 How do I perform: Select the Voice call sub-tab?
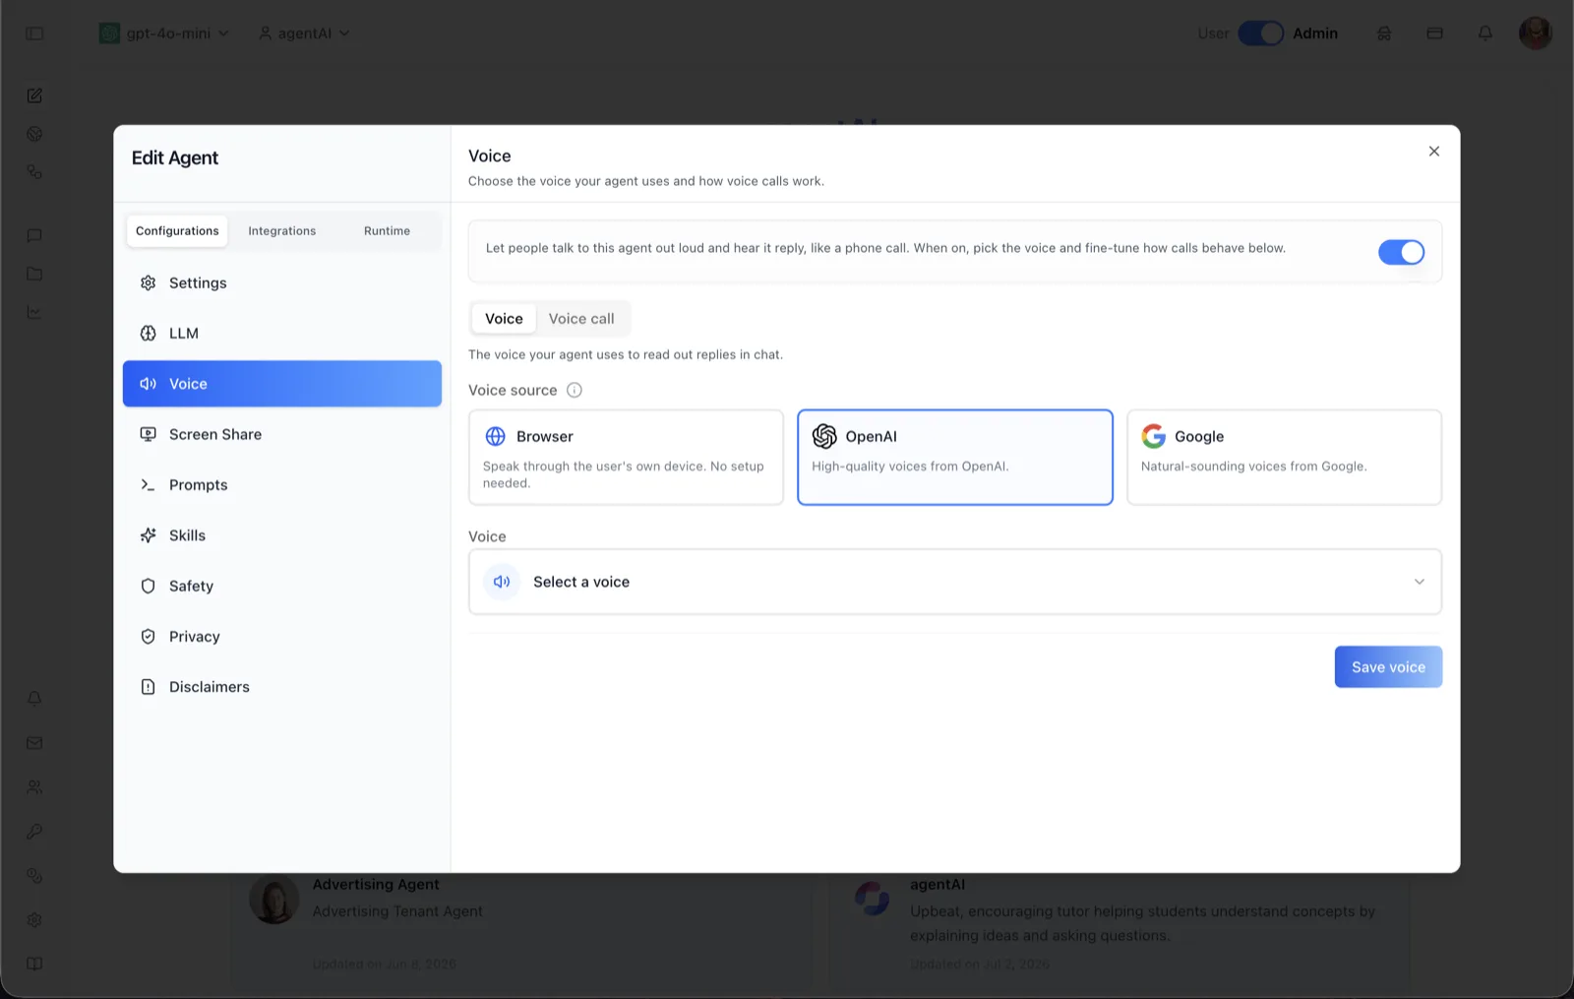click(x=581, y=319)
